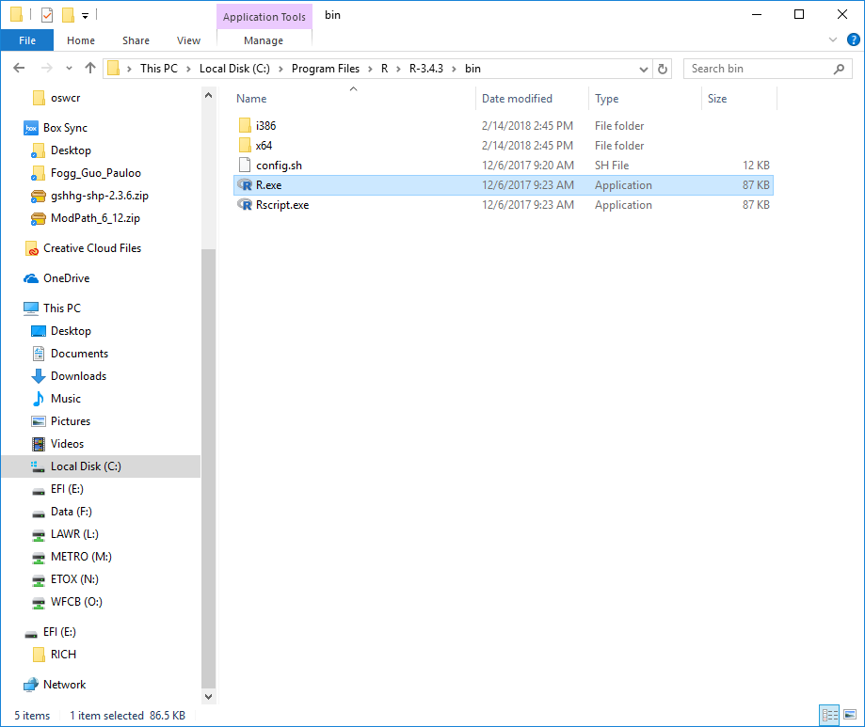This screenshot has height=727, width=865.
Task: Select This PC in navigation pane
Action: tap(53, 308)
